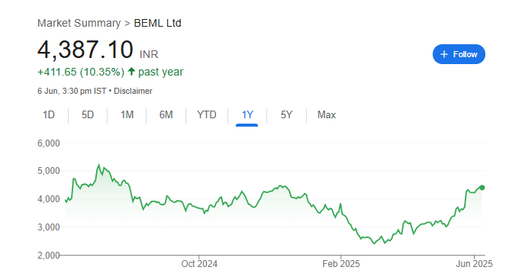Switch to the YTD range tab
The height and width of the screenshot is (280, 522).
206,115
